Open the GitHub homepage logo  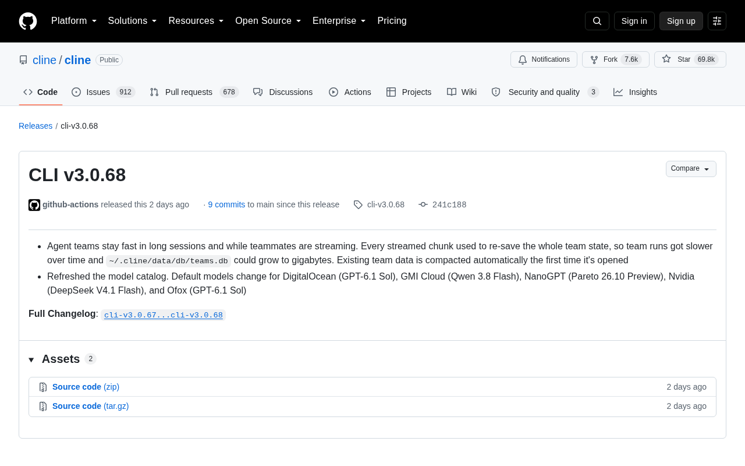[28, 21]
